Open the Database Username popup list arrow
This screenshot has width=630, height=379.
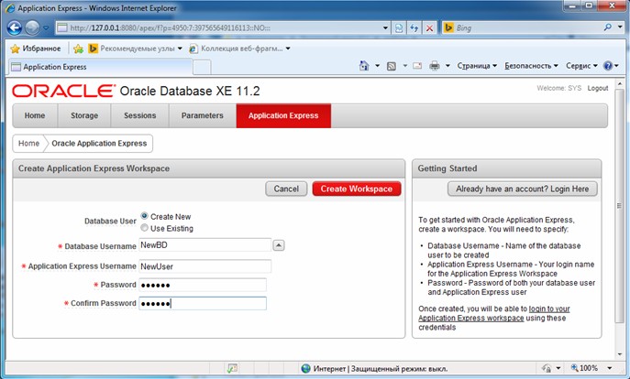[279, 245]
